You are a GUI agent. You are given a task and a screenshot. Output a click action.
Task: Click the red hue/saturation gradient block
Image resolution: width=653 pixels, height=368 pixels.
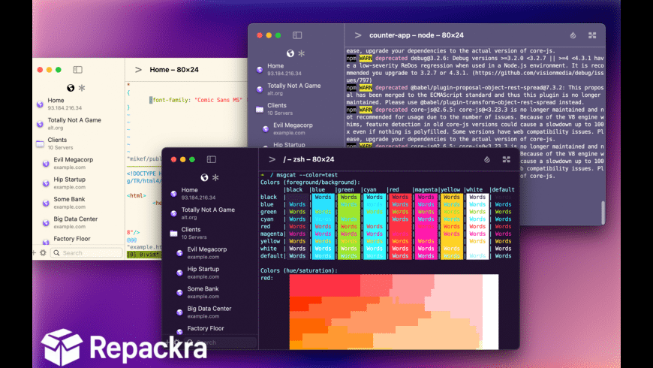click(394, 312)
